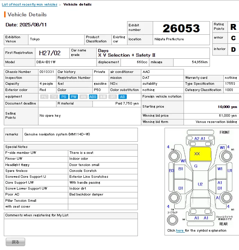Click the greyed-out AW equipment badge
The image size is (239, 250).
pos(83,97)
